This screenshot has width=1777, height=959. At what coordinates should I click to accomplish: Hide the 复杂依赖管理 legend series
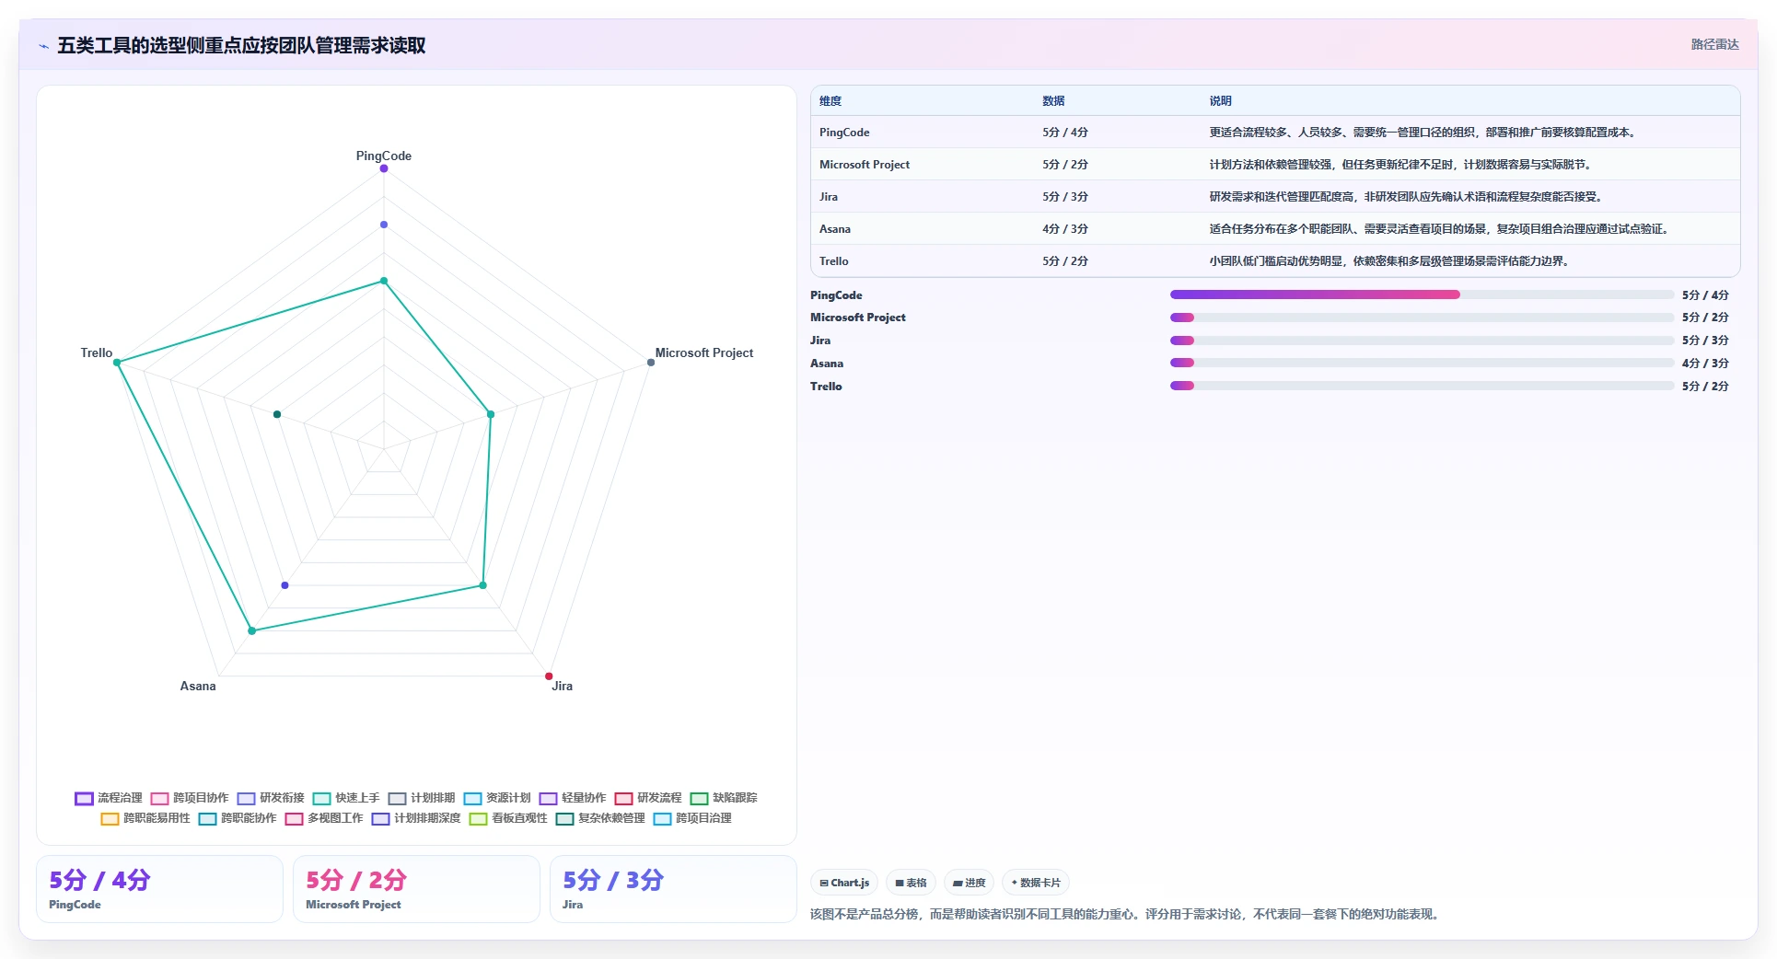[x=600, y=818]
